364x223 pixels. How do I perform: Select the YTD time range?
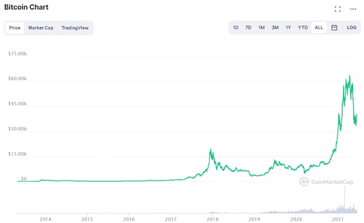pyautogui.click(x=303, y=28)
